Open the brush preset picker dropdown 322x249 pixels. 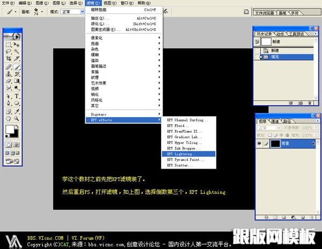point(42,12)
